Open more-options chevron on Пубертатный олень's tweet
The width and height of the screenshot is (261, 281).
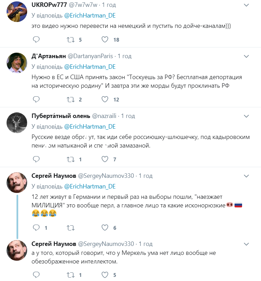[x=246, y=116]
